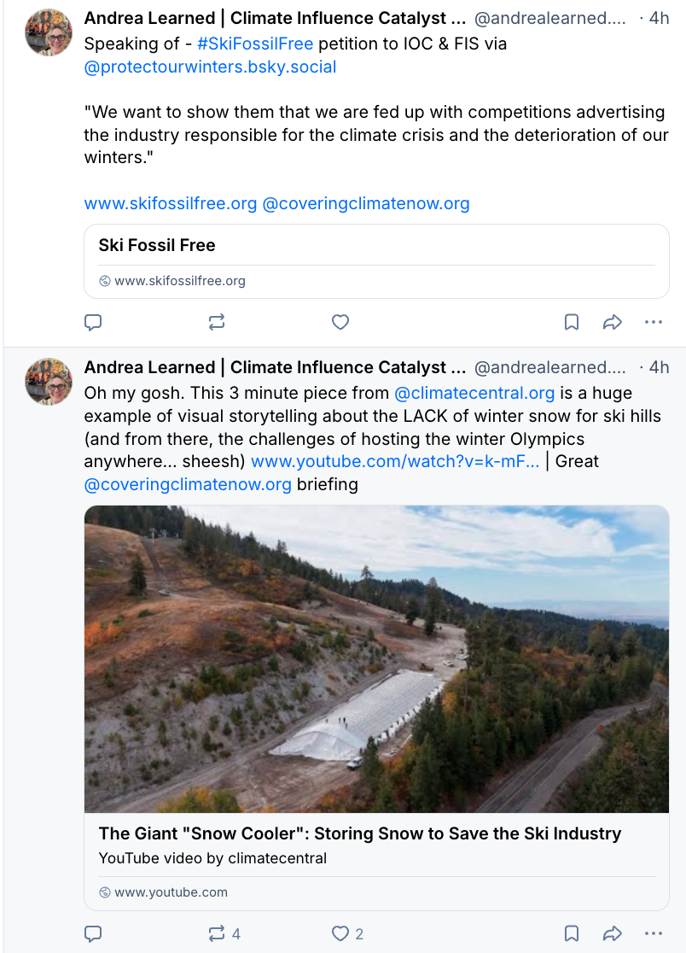Repost the Ski Fossil Free petition post

[x=217, y=322]
